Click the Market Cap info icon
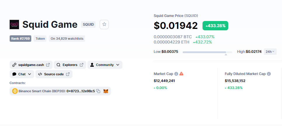 pos(176,74)
